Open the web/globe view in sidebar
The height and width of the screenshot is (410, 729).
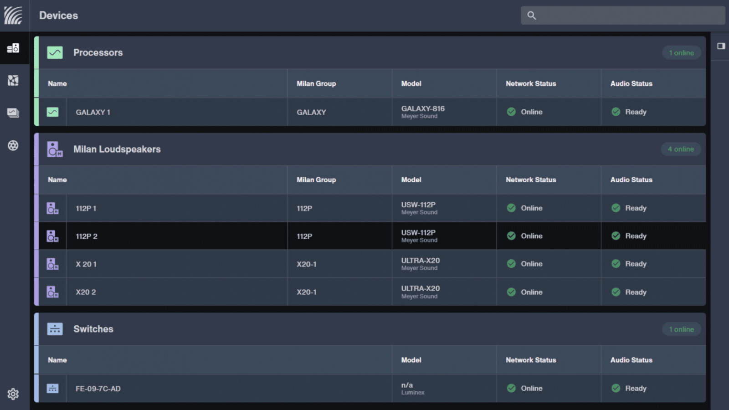pos(14,145)
